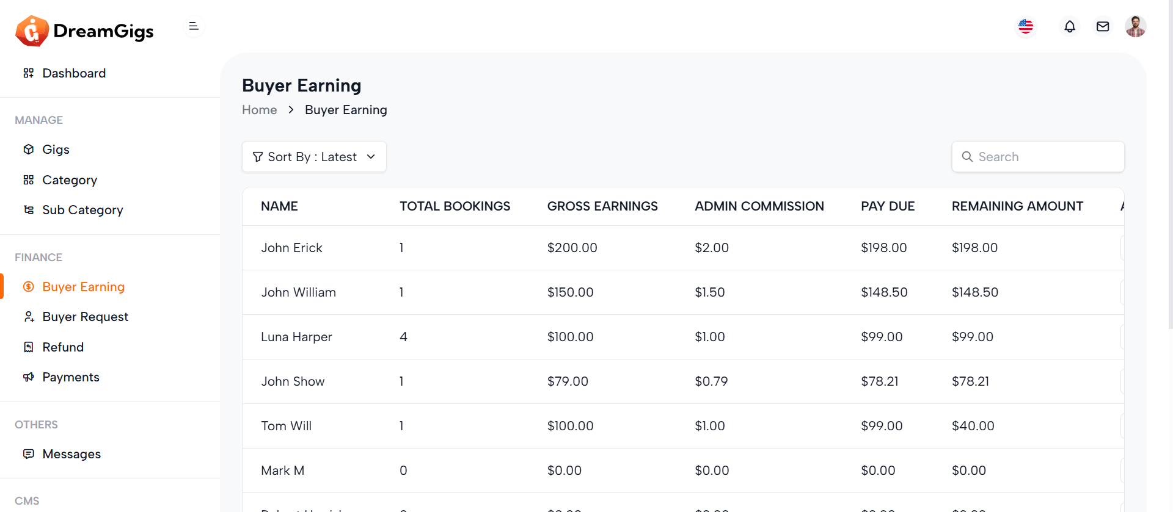Viewport: 1173px width, 512px height.
Task: Open the mail envelope icon
Action: [x=1103, y=27]
